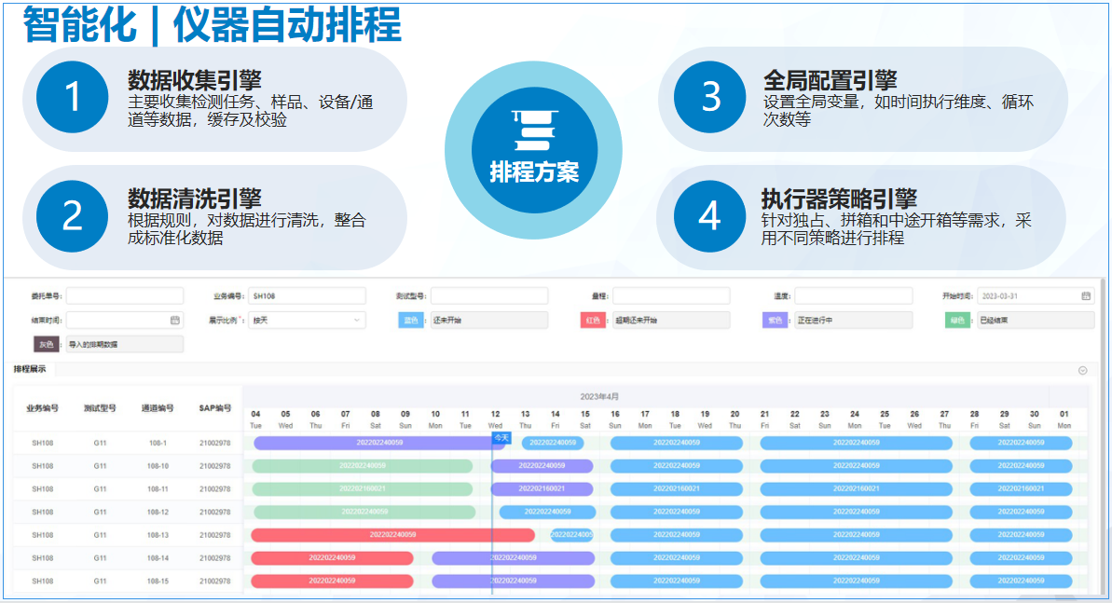Open calendar icon in 结束时间 field

(x=175, y=320)
